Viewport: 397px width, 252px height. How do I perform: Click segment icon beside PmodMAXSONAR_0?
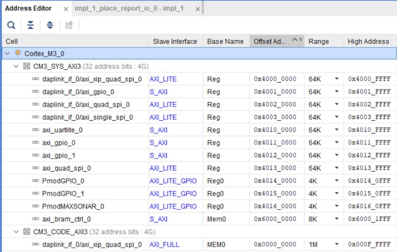tap(35, 206)
